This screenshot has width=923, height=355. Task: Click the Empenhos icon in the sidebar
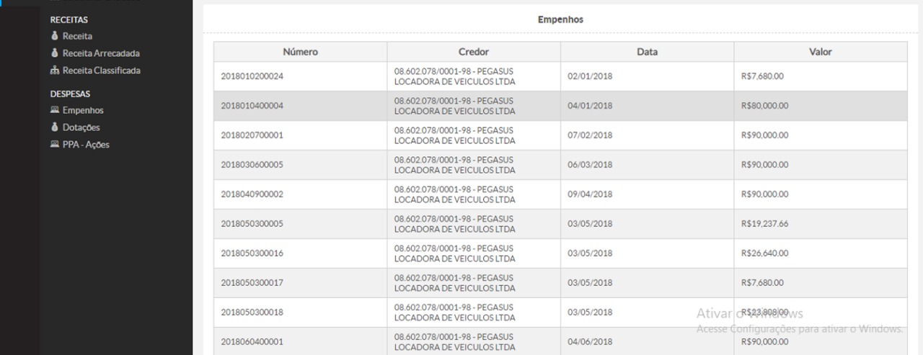point(55,110)
